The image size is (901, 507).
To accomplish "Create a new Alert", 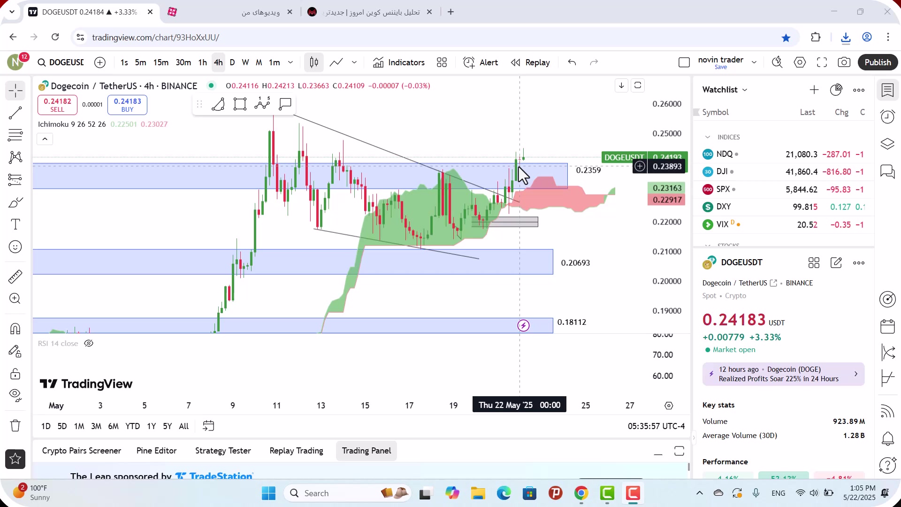I will [x=481, y=62].
